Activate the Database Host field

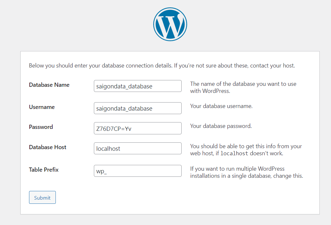pyautogui.click(x=138, y=148)
